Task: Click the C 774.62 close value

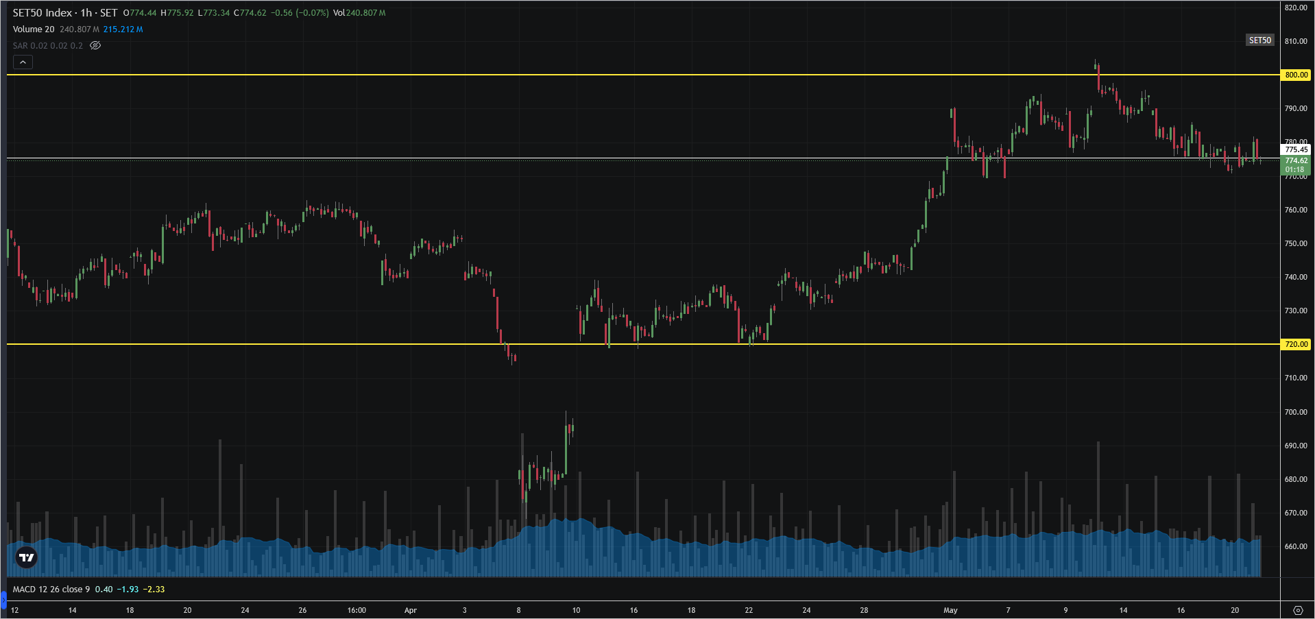Action: (250, 13)
